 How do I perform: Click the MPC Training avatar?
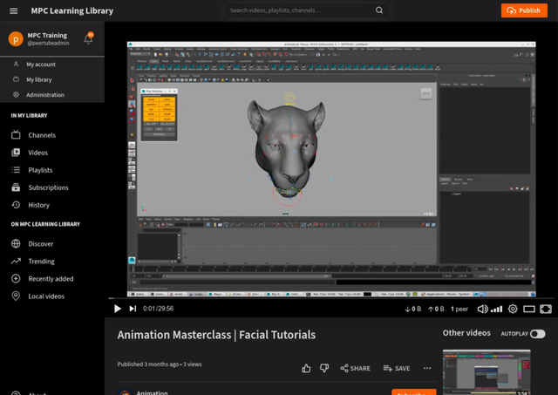coord(16,38)
